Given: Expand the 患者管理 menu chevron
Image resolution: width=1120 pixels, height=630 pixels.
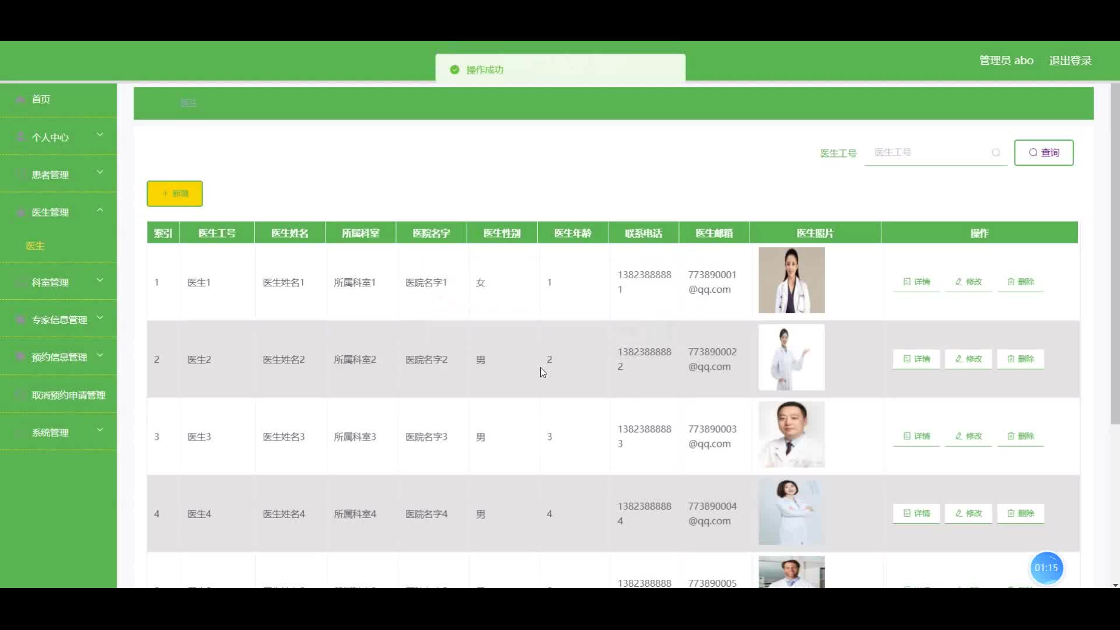Looking at the screenshot, I should (x=100, y=172).
